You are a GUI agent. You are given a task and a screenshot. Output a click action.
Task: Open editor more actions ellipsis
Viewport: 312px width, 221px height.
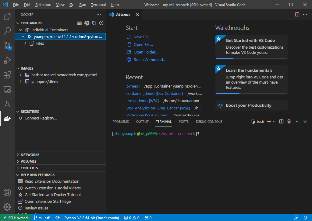(305, 15)
